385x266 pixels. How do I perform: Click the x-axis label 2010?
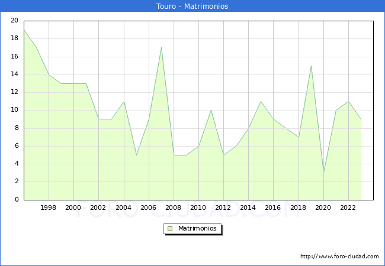198,207
